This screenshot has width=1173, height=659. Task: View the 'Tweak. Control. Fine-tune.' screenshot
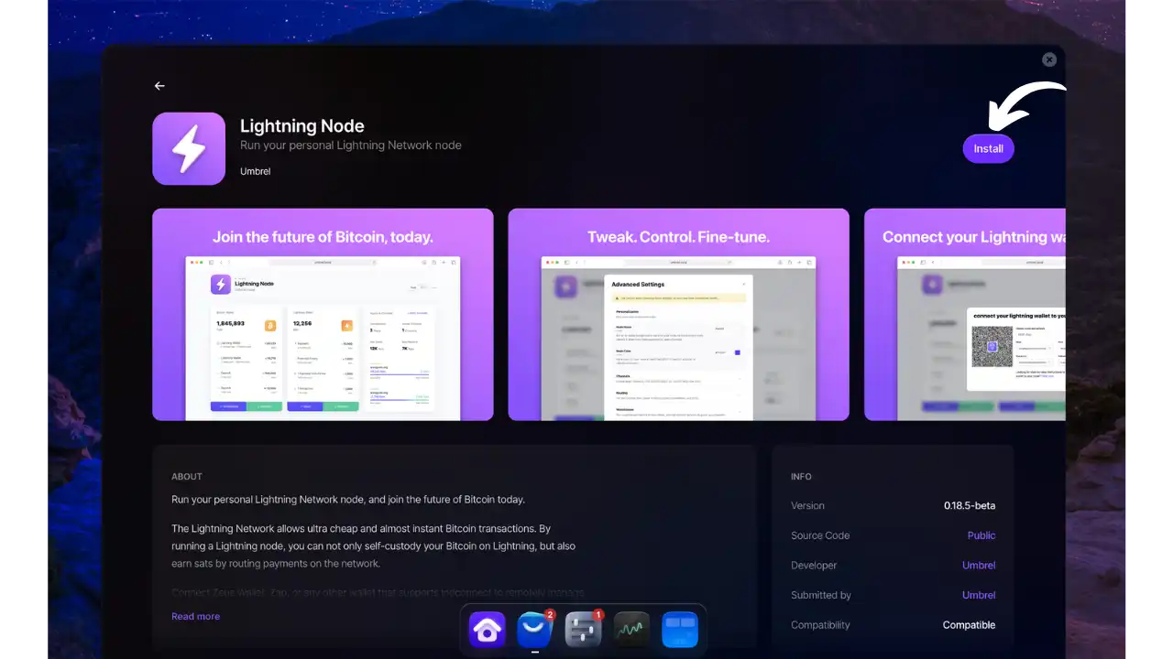coord(678,314)
